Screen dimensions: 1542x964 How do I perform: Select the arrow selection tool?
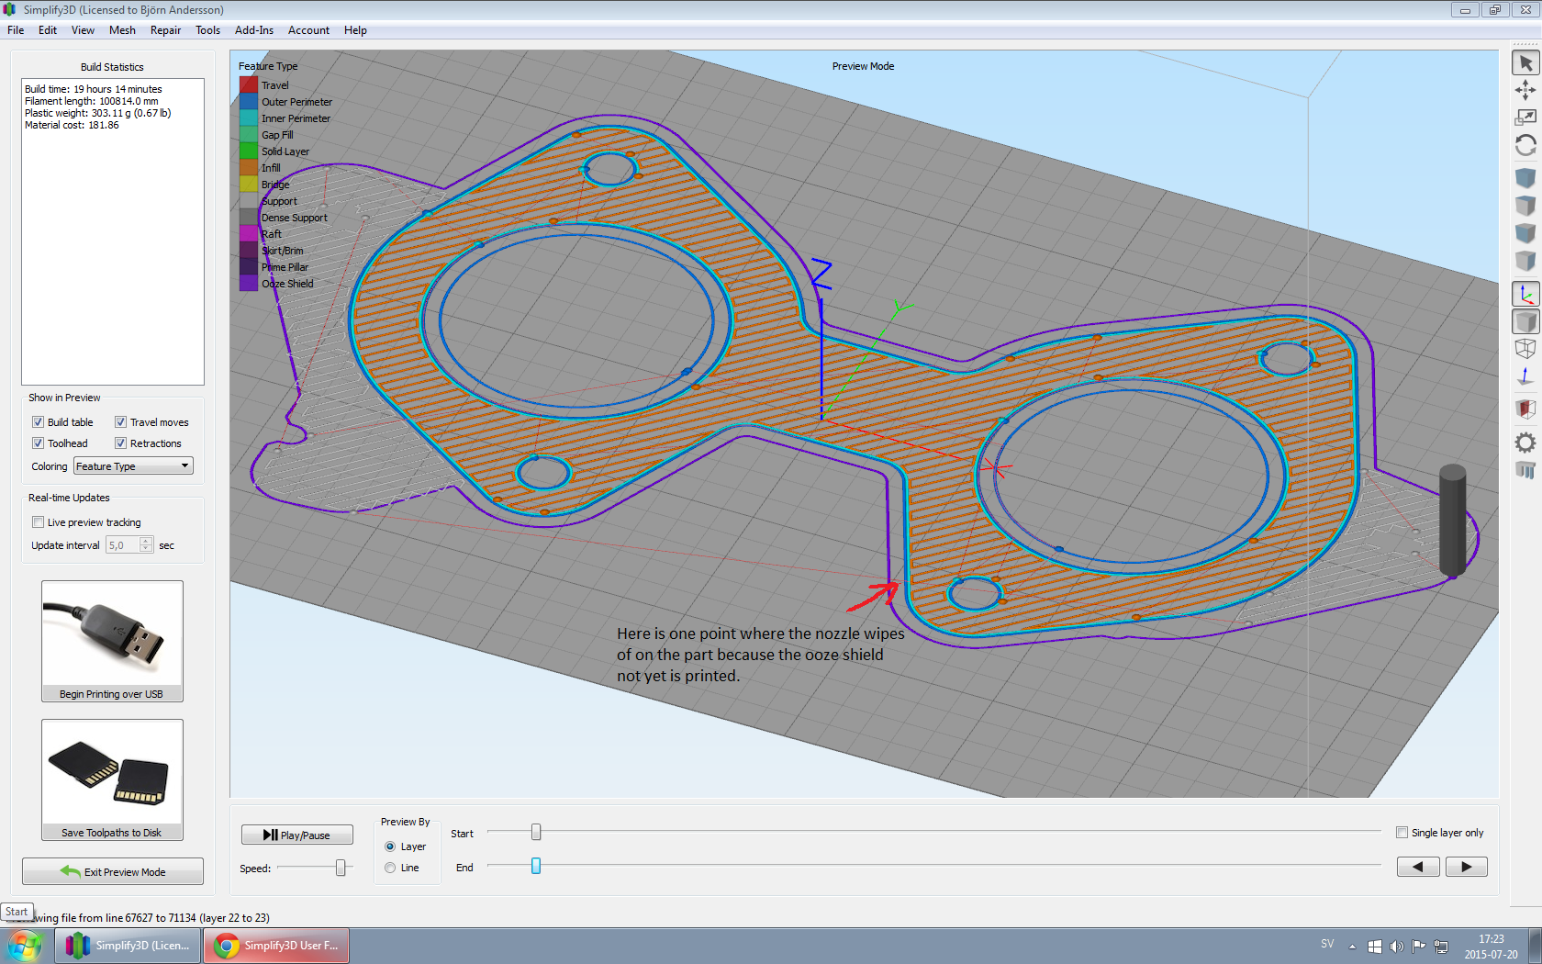point(1525,62)
